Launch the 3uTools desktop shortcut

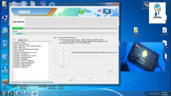(x=5, y=70)
